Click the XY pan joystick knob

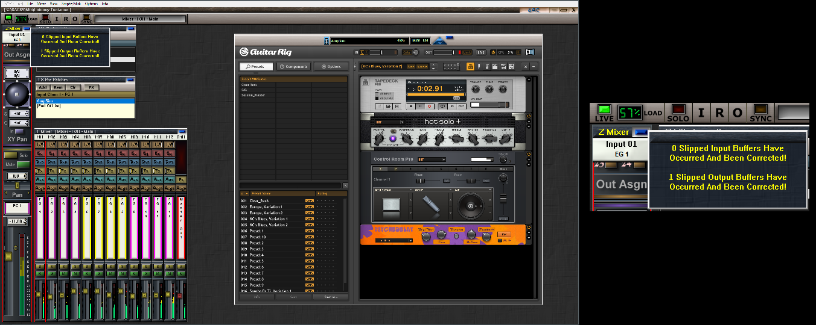[17, 94]
